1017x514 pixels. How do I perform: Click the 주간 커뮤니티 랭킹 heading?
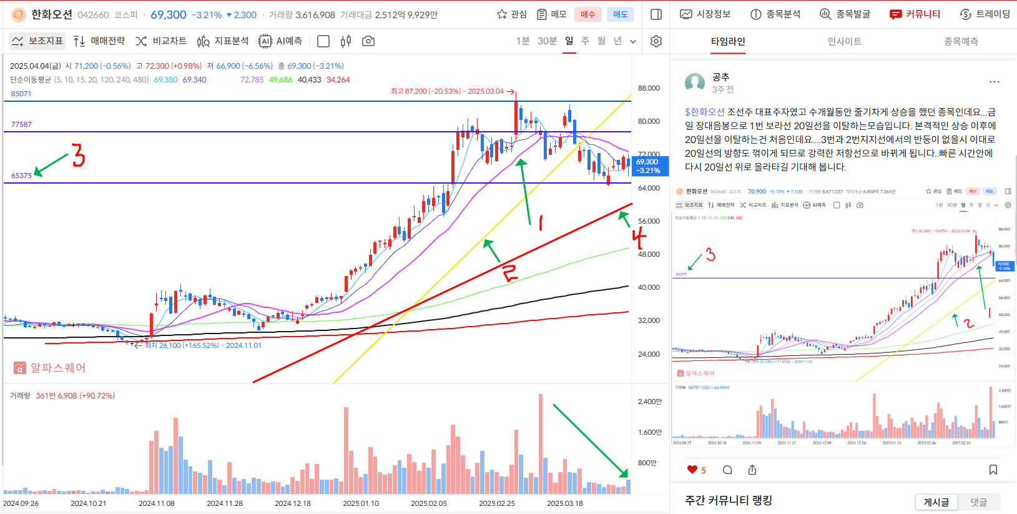coord(729,500)
